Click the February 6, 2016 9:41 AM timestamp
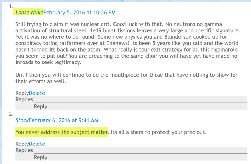 point(63,120)
